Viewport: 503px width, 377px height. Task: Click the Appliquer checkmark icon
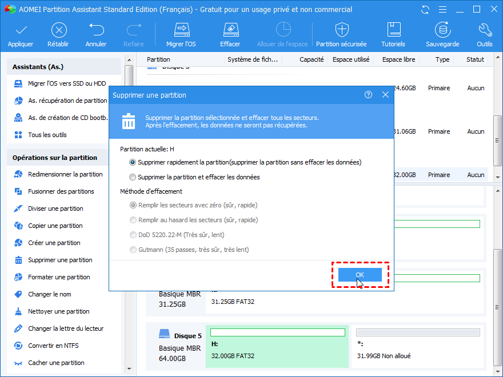pos(21,30)
